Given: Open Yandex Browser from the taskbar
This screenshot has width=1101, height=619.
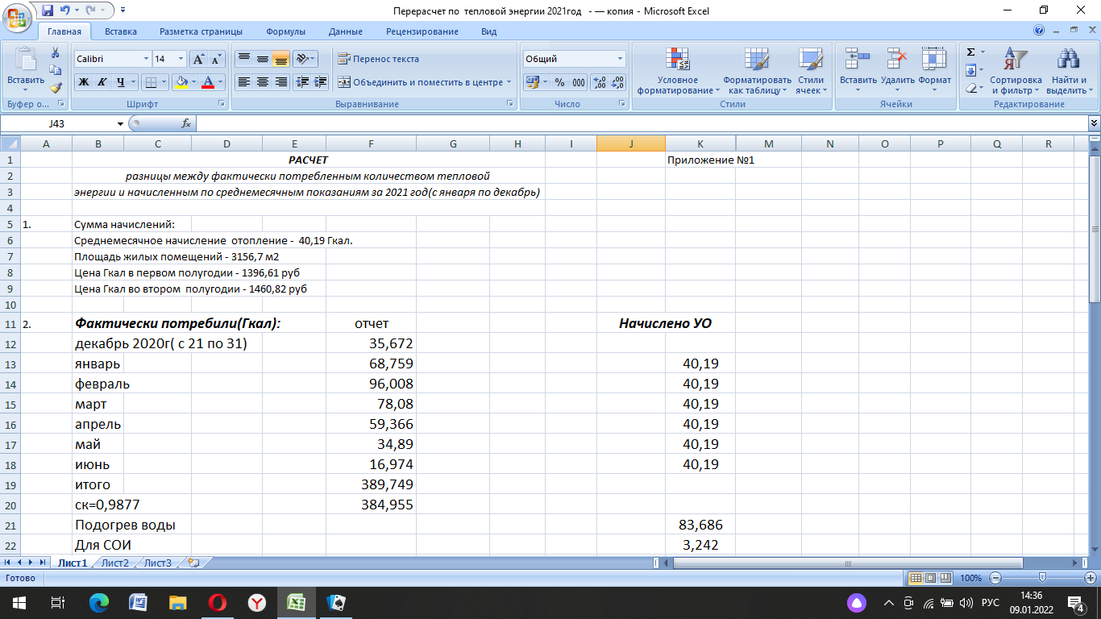Looking at the screenshot, I should click(x=256, y=602).
